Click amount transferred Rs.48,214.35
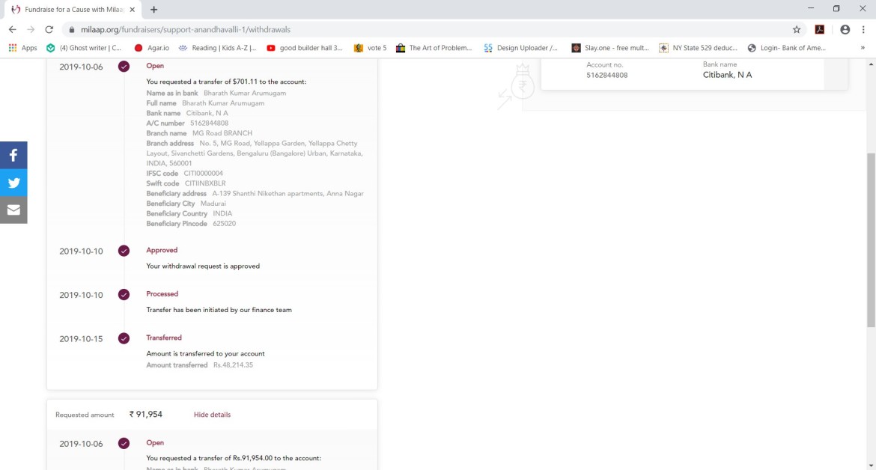The width and height of the screenshot is (876, 470). coord(233,365)
